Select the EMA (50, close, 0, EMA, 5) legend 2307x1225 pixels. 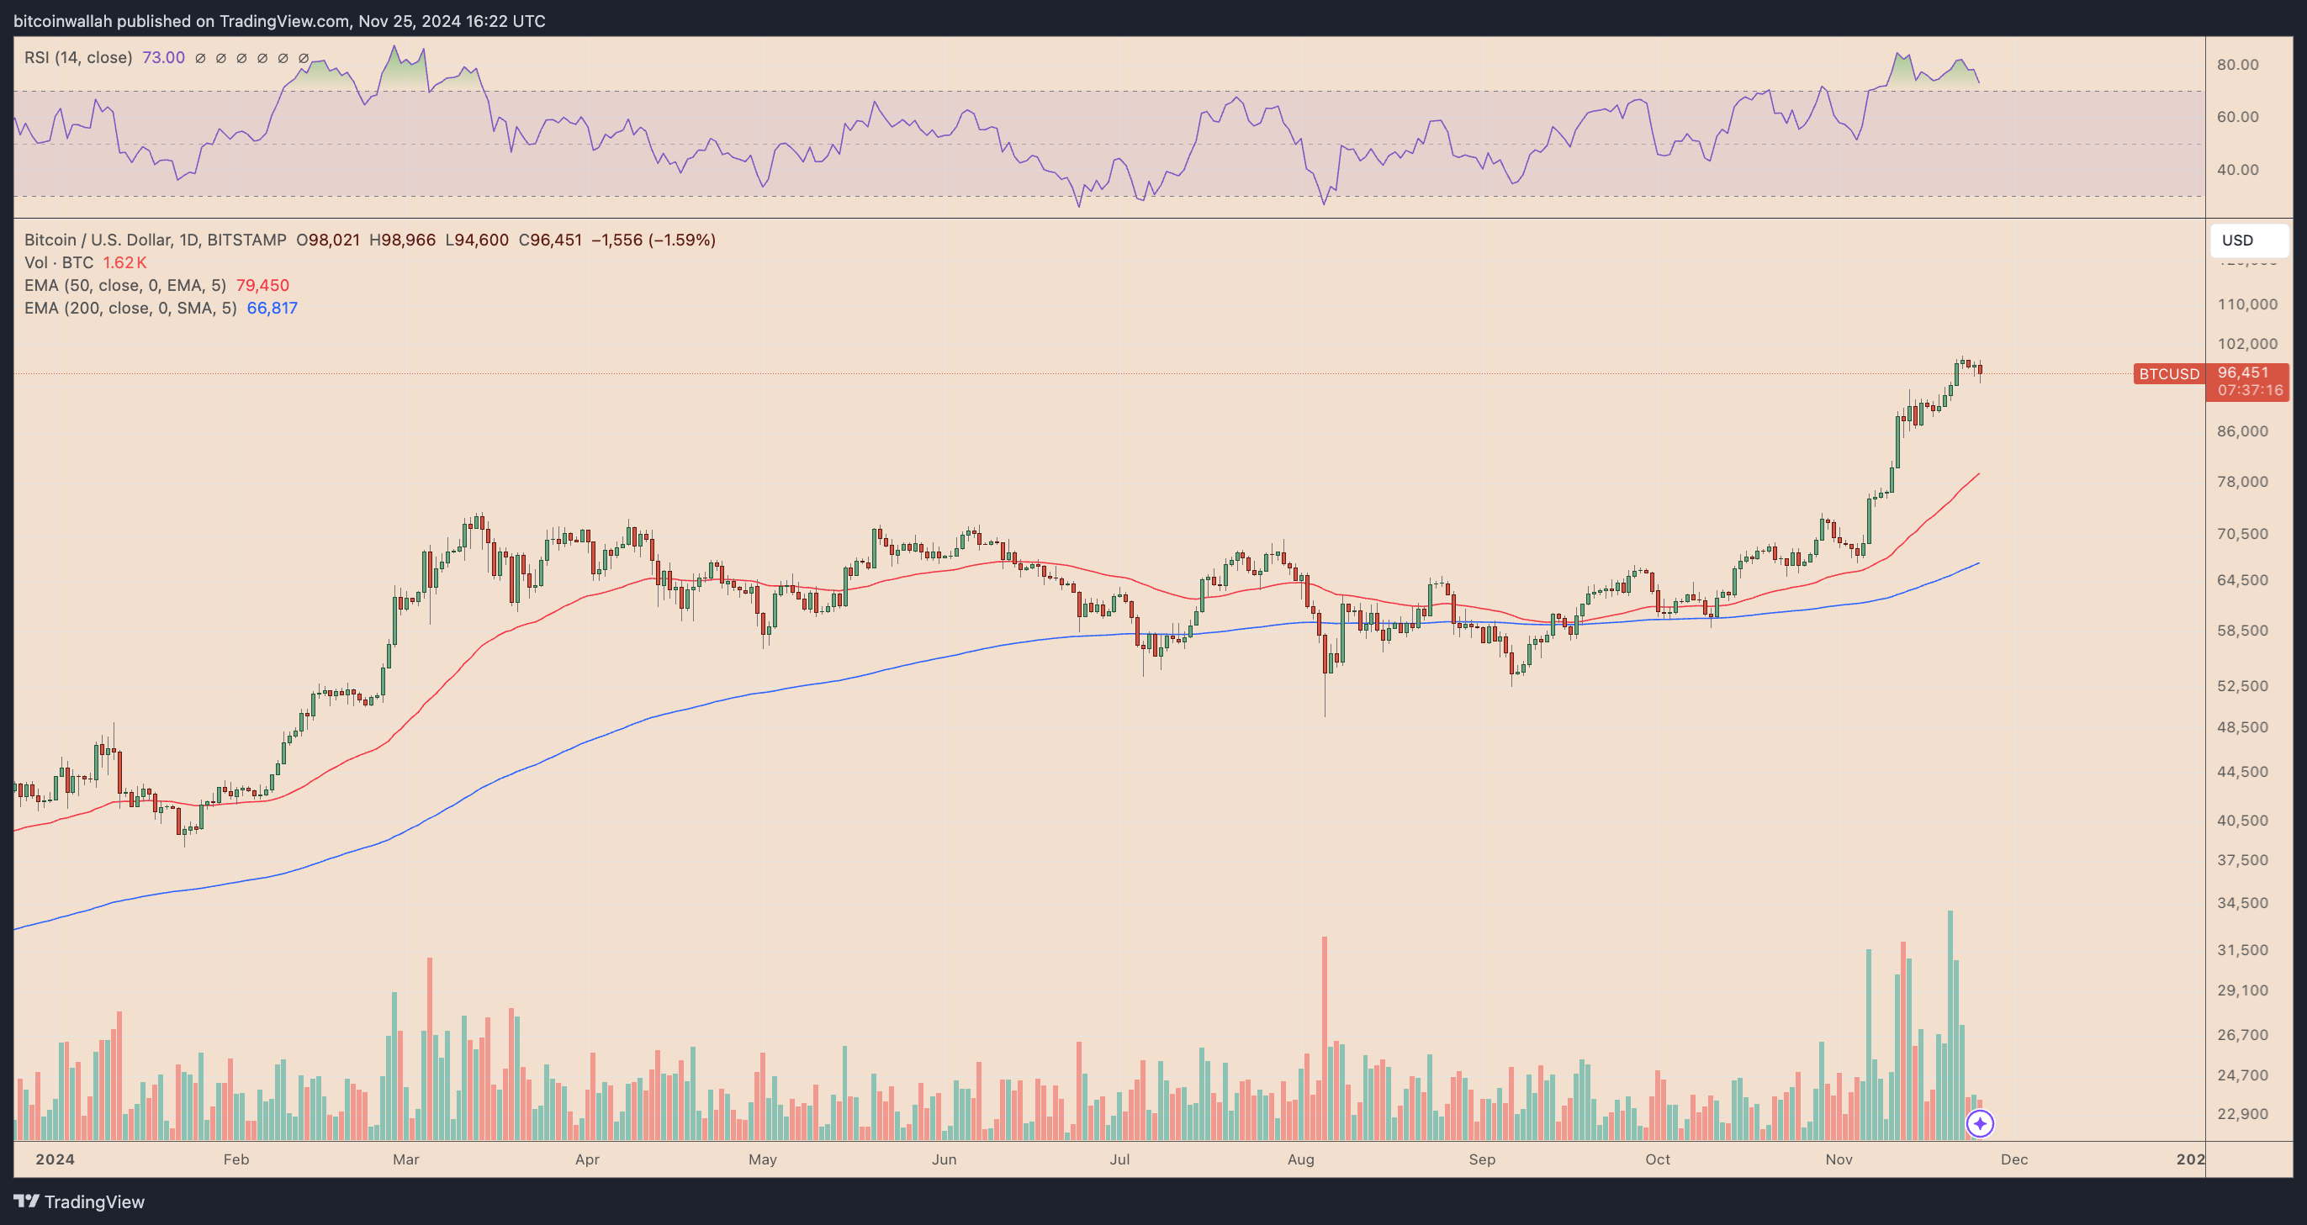click(124, 285)
